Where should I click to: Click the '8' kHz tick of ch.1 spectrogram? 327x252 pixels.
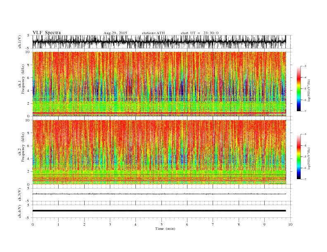[29, 65]
